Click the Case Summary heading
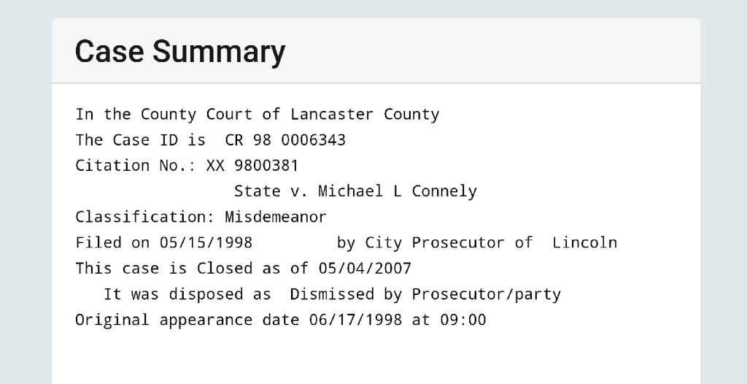Screen dimensions: 747x384 [x=179, y=52]
